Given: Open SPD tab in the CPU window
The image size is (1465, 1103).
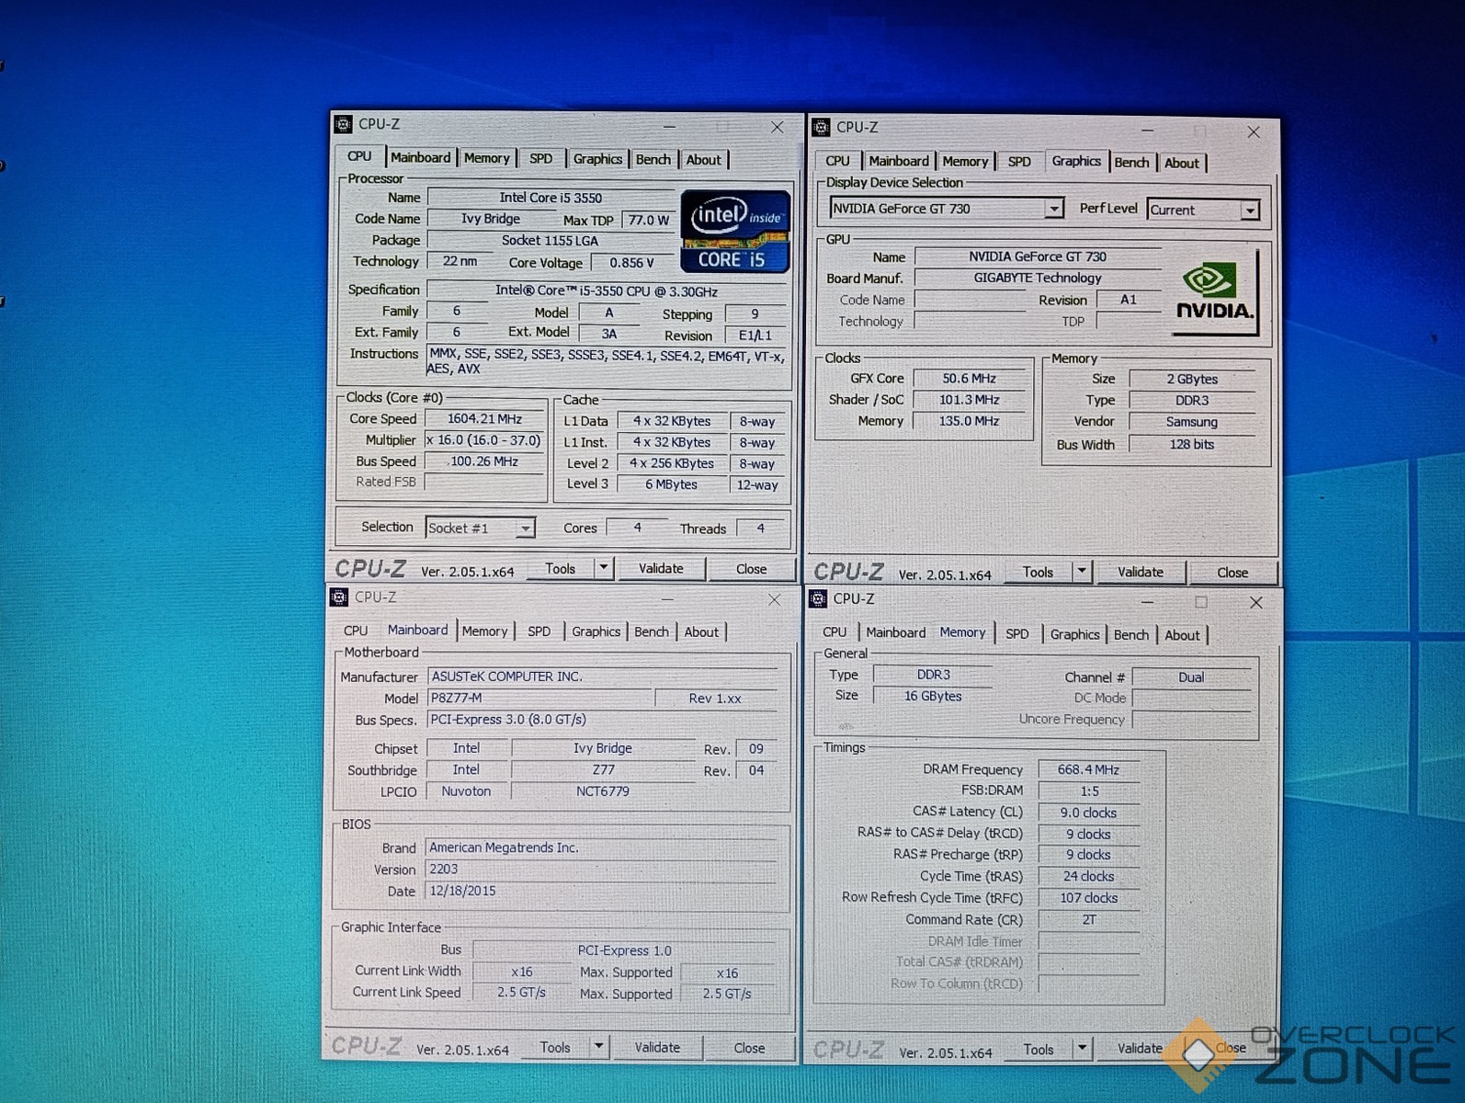Looking at the screenshot, I should [541, 159].
